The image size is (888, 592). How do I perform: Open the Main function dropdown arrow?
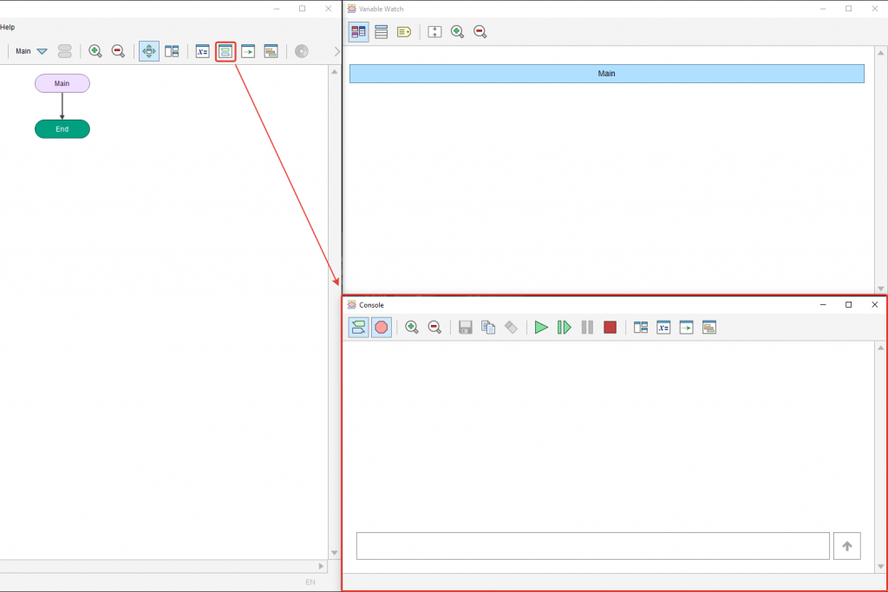[x=42, y=51]
